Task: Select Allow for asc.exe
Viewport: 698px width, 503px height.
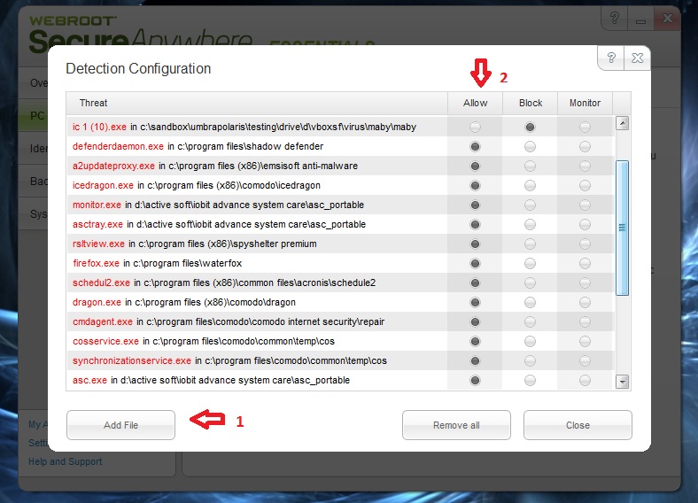Action: coord(475,381)
